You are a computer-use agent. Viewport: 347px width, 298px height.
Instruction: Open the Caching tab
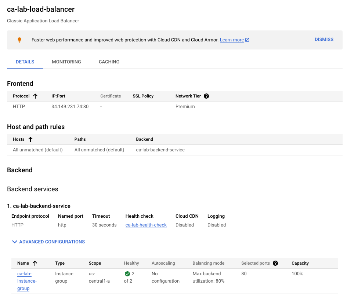[109, 62]
